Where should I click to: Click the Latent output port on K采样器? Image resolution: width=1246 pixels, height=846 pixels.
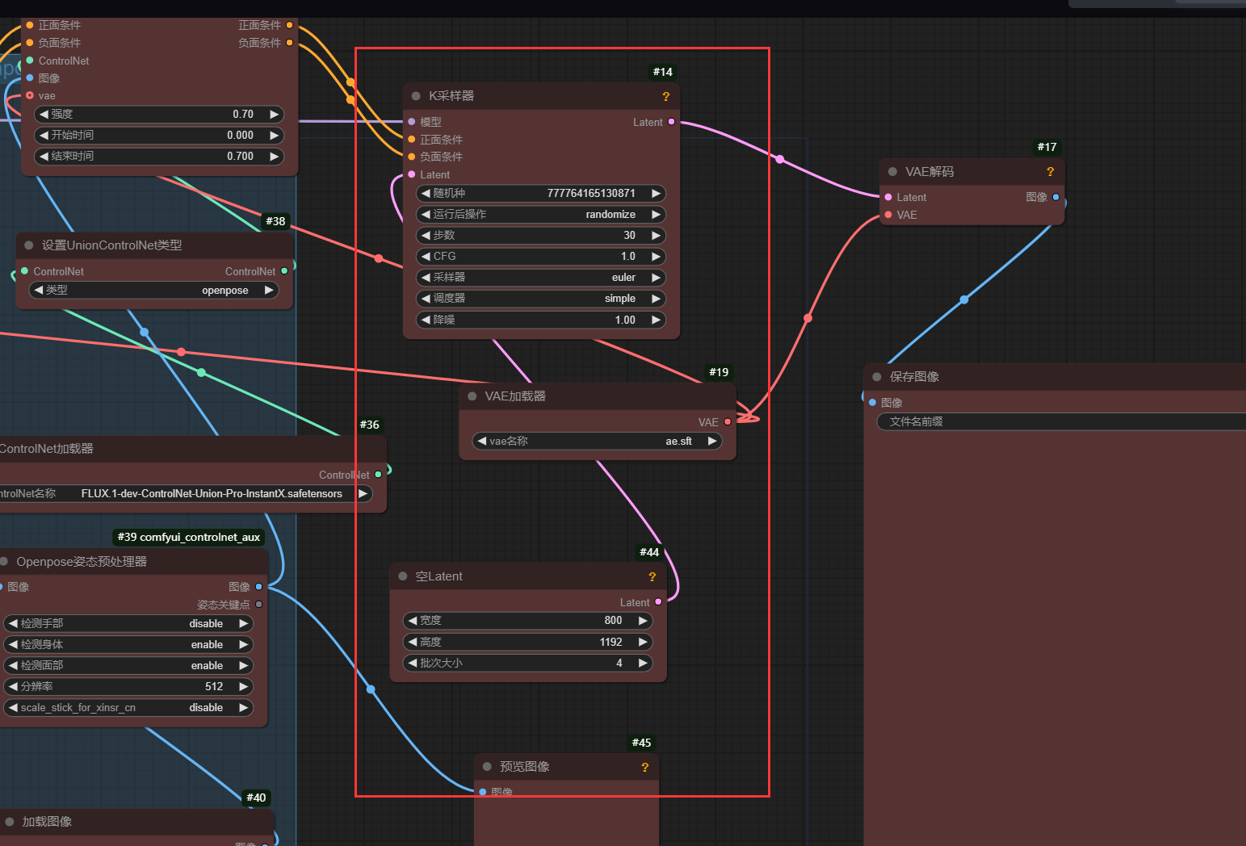tap(672, 122)
